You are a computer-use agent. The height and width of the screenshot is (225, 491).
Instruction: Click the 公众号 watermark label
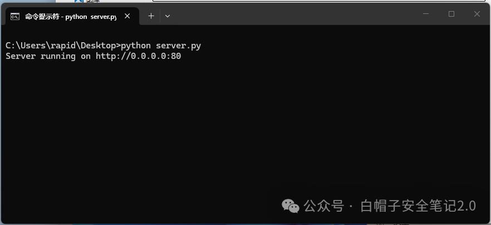[x=324, y=206]
